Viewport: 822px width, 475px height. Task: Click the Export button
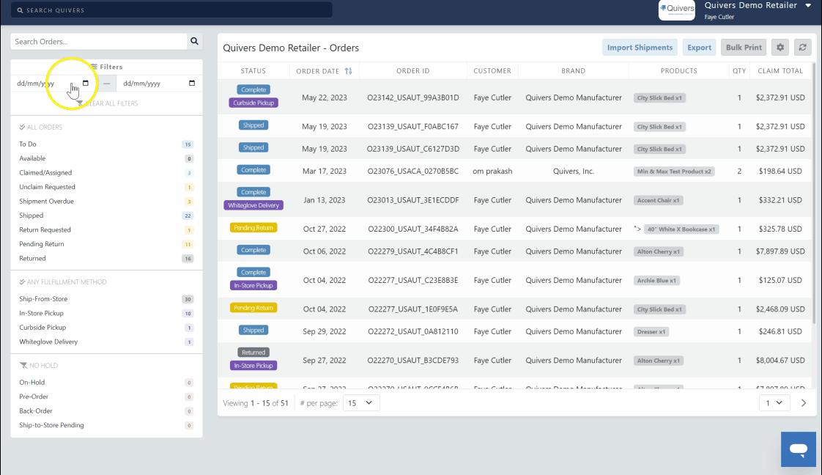(x=700, y=47)
